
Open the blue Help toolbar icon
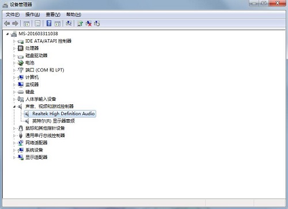(49, 24)
